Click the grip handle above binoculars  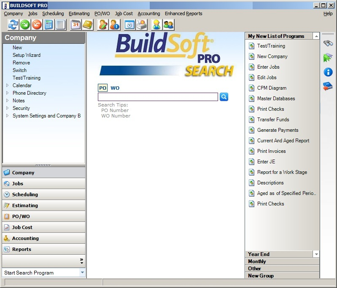(328, 34)
